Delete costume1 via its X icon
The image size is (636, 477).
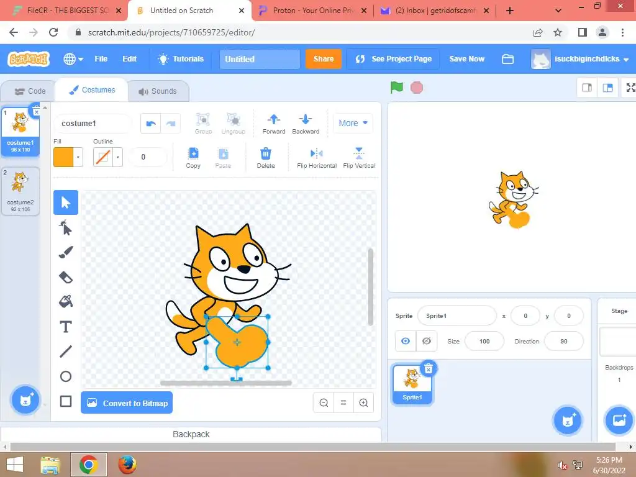(36, 111)
